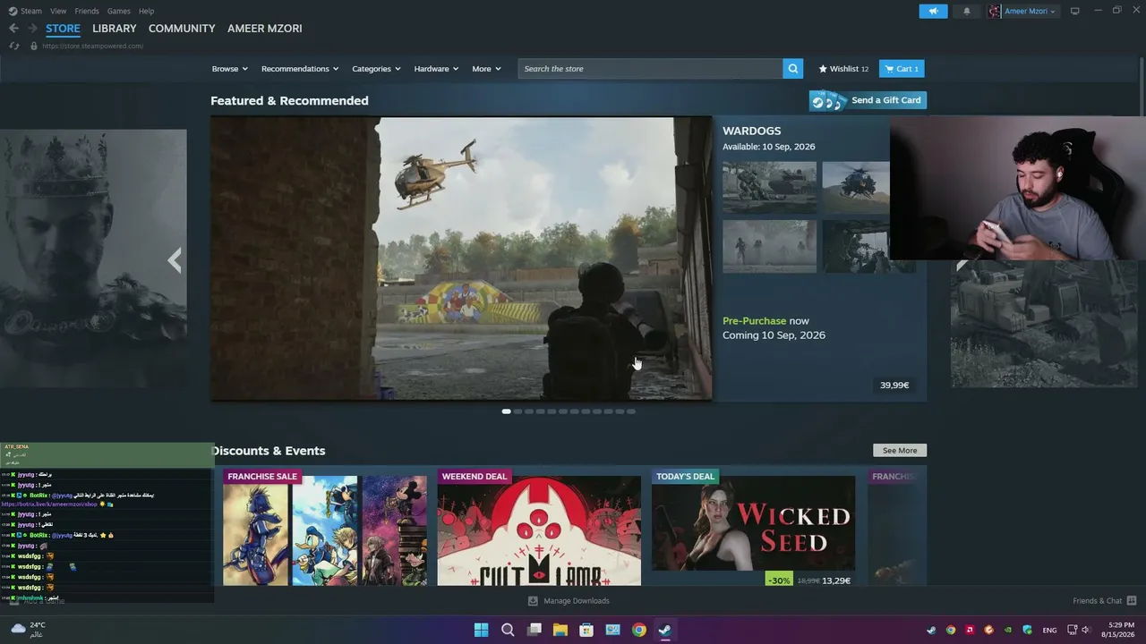Screen dimensions: 1146x644
Task: Show previous featured game with left arrow
Action: point(175,260)
